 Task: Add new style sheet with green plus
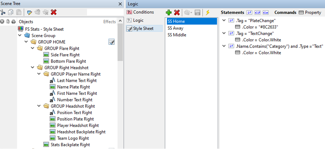(169, 13)
